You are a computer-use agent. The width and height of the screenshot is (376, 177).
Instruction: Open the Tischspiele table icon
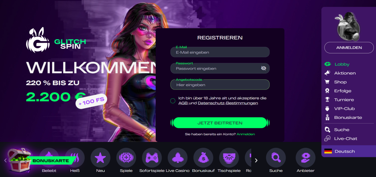tap(229, 158)
